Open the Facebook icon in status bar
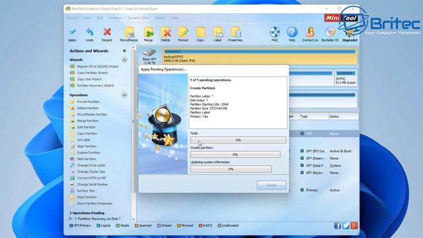 click(337, 225)
